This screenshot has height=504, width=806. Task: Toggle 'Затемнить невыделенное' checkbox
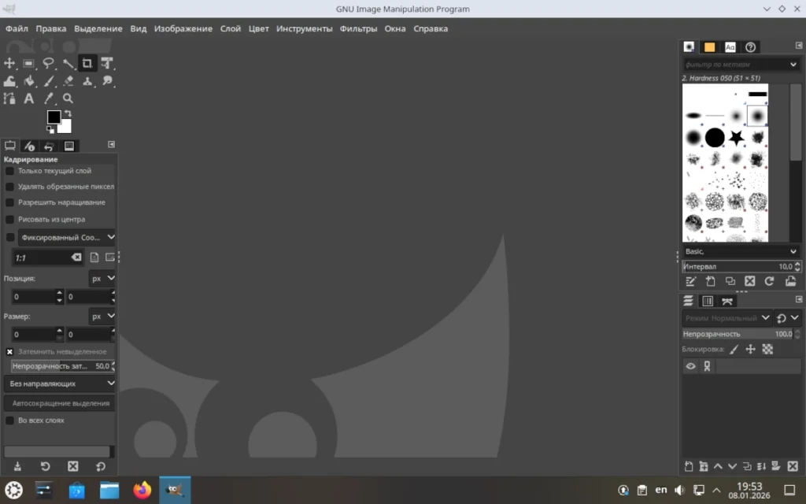coord(9,352)
